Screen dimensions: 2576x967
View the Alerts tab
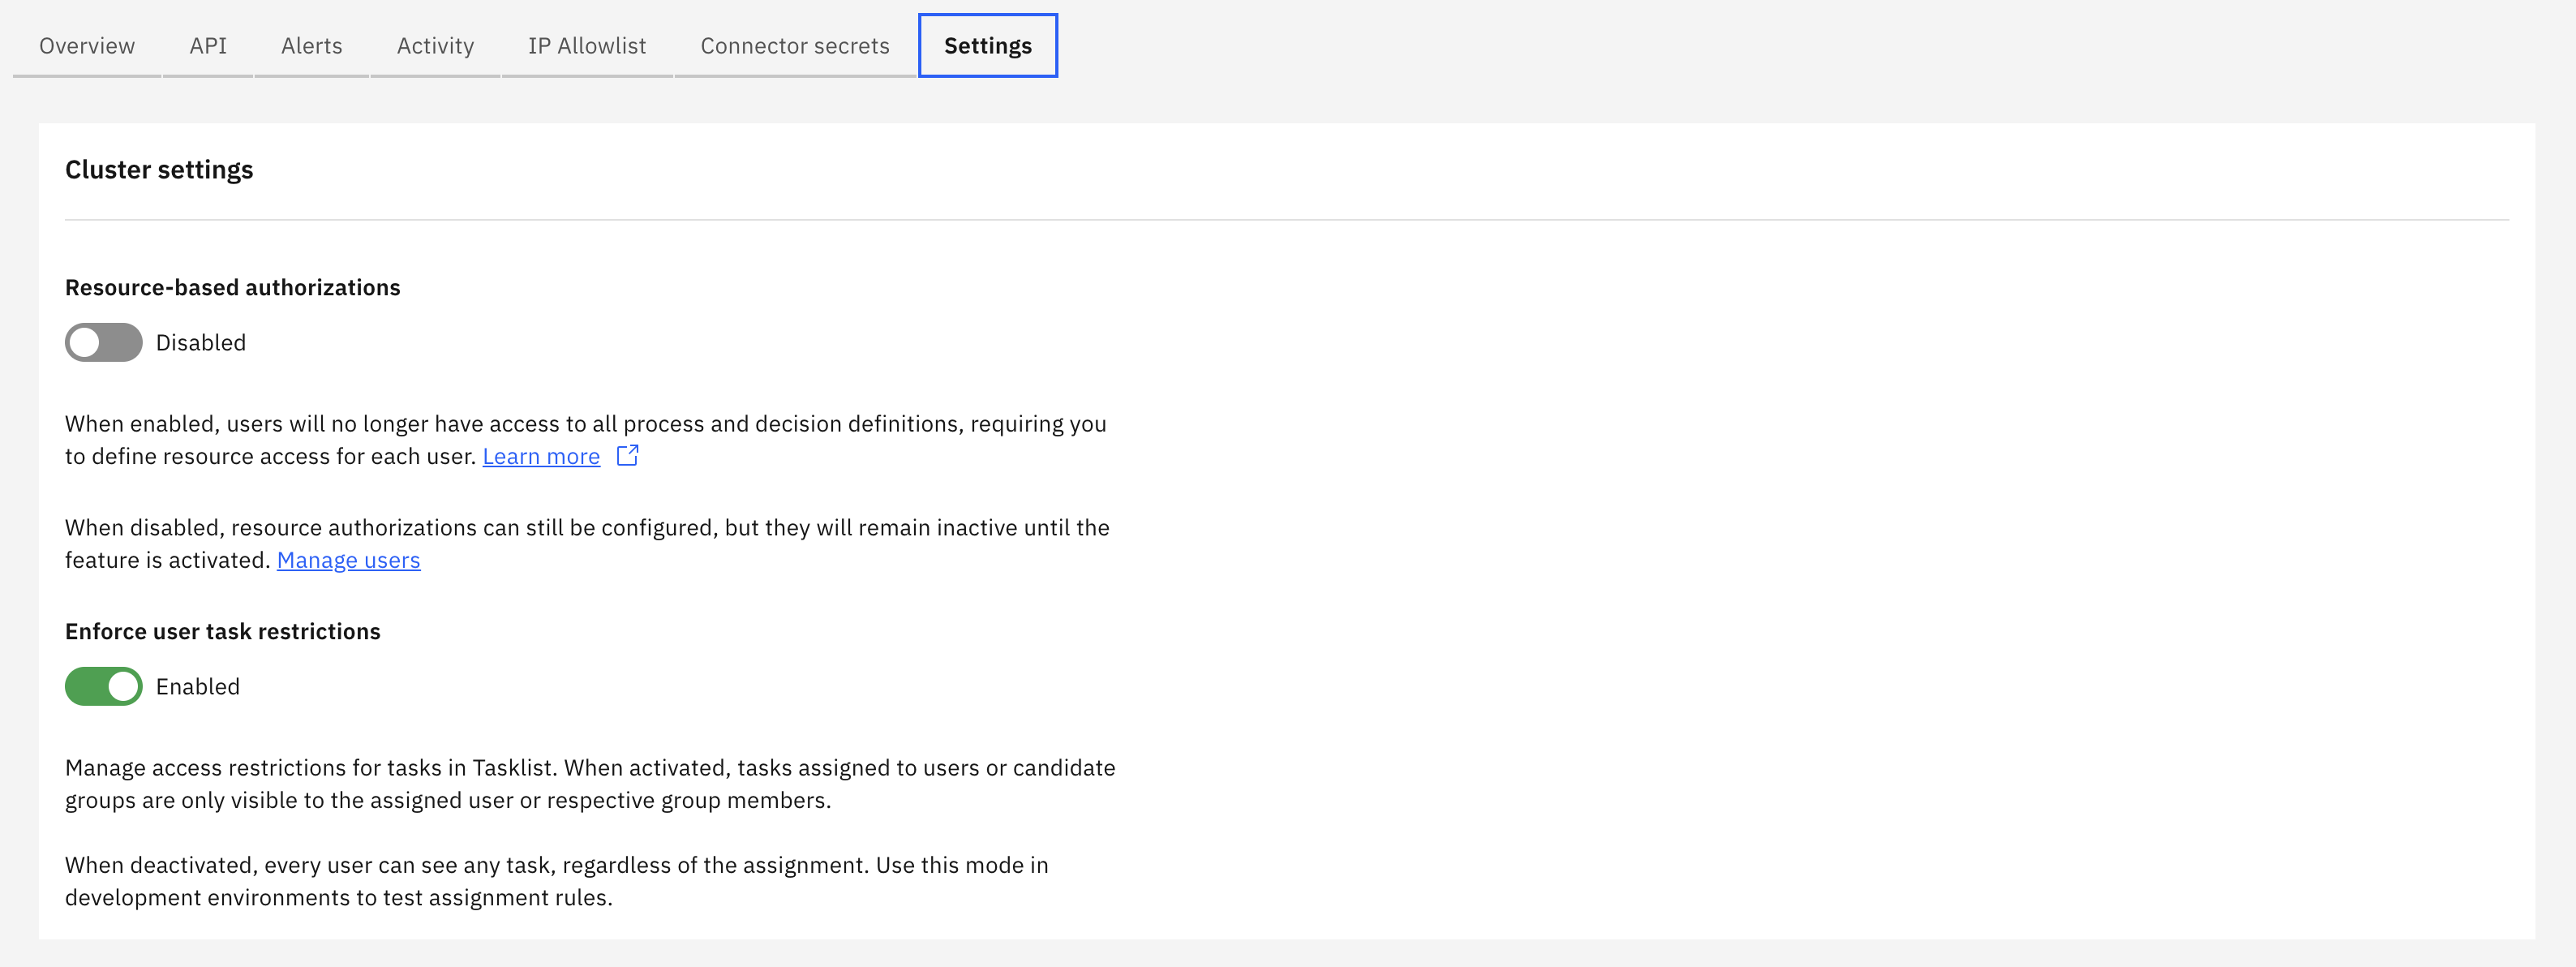pyautogui.click(x=311, y=45)
